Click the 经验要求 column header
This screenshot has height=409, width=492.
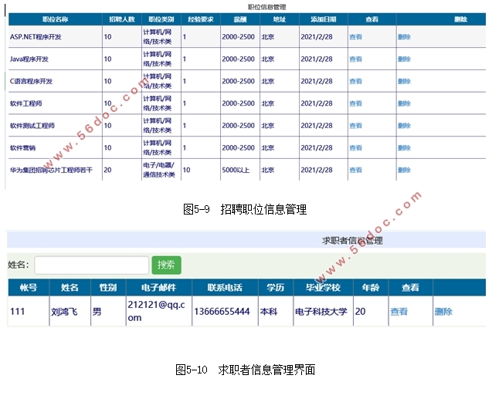[201, 19]
